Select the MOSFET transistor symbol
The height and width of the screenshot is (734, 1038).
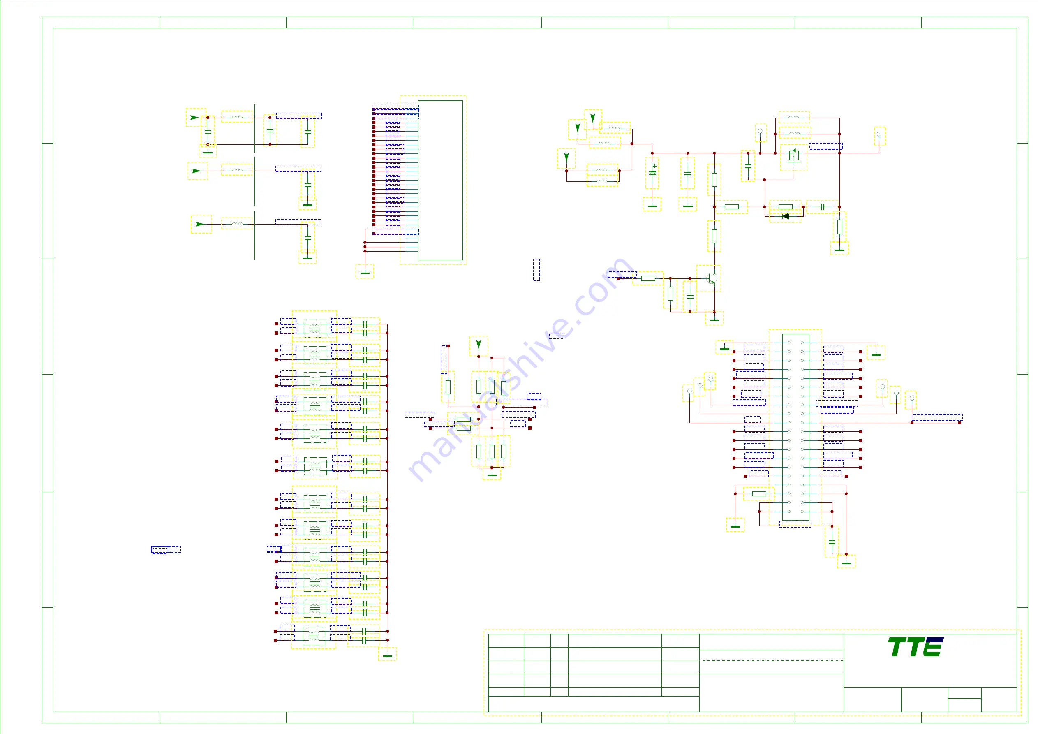coord(794,157)
